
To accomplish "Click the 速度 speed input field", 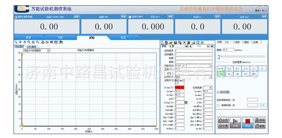I will [x=229, y=50].
